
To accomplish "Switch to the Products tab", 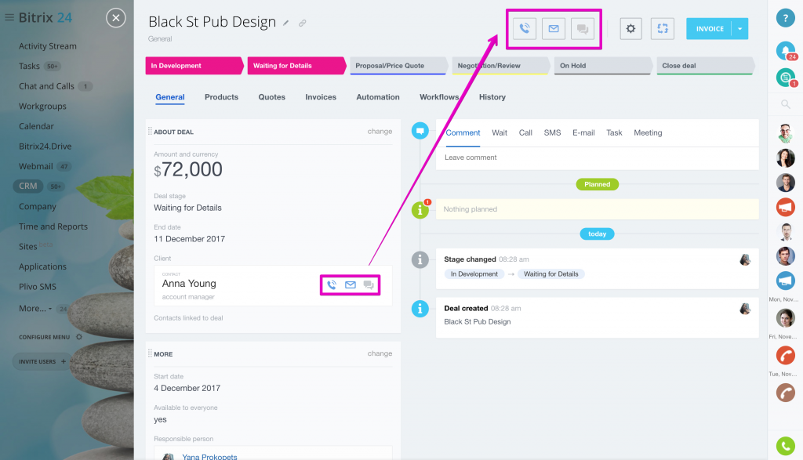I will pyautogui.click(x=221, y=96).
